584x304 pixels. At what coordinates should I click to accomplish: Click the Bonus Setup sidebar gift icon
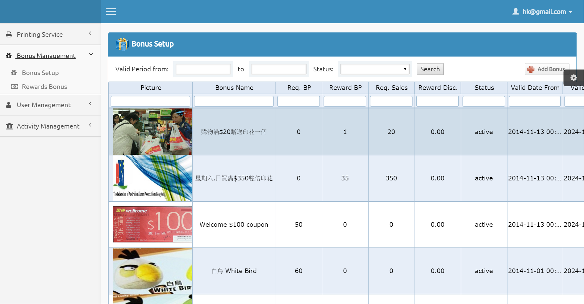click(x=14, y=73)
